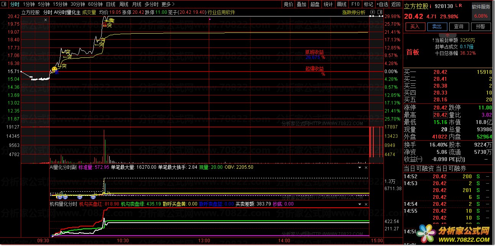Switch to 15分钟 chart period
The image size is (496, 246).
click(x=60, y=4)
